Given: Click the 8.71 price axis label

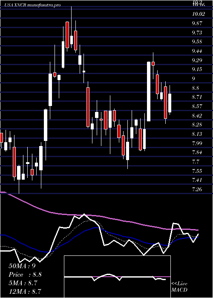Looking at the screenshot, I should point(197,97).
